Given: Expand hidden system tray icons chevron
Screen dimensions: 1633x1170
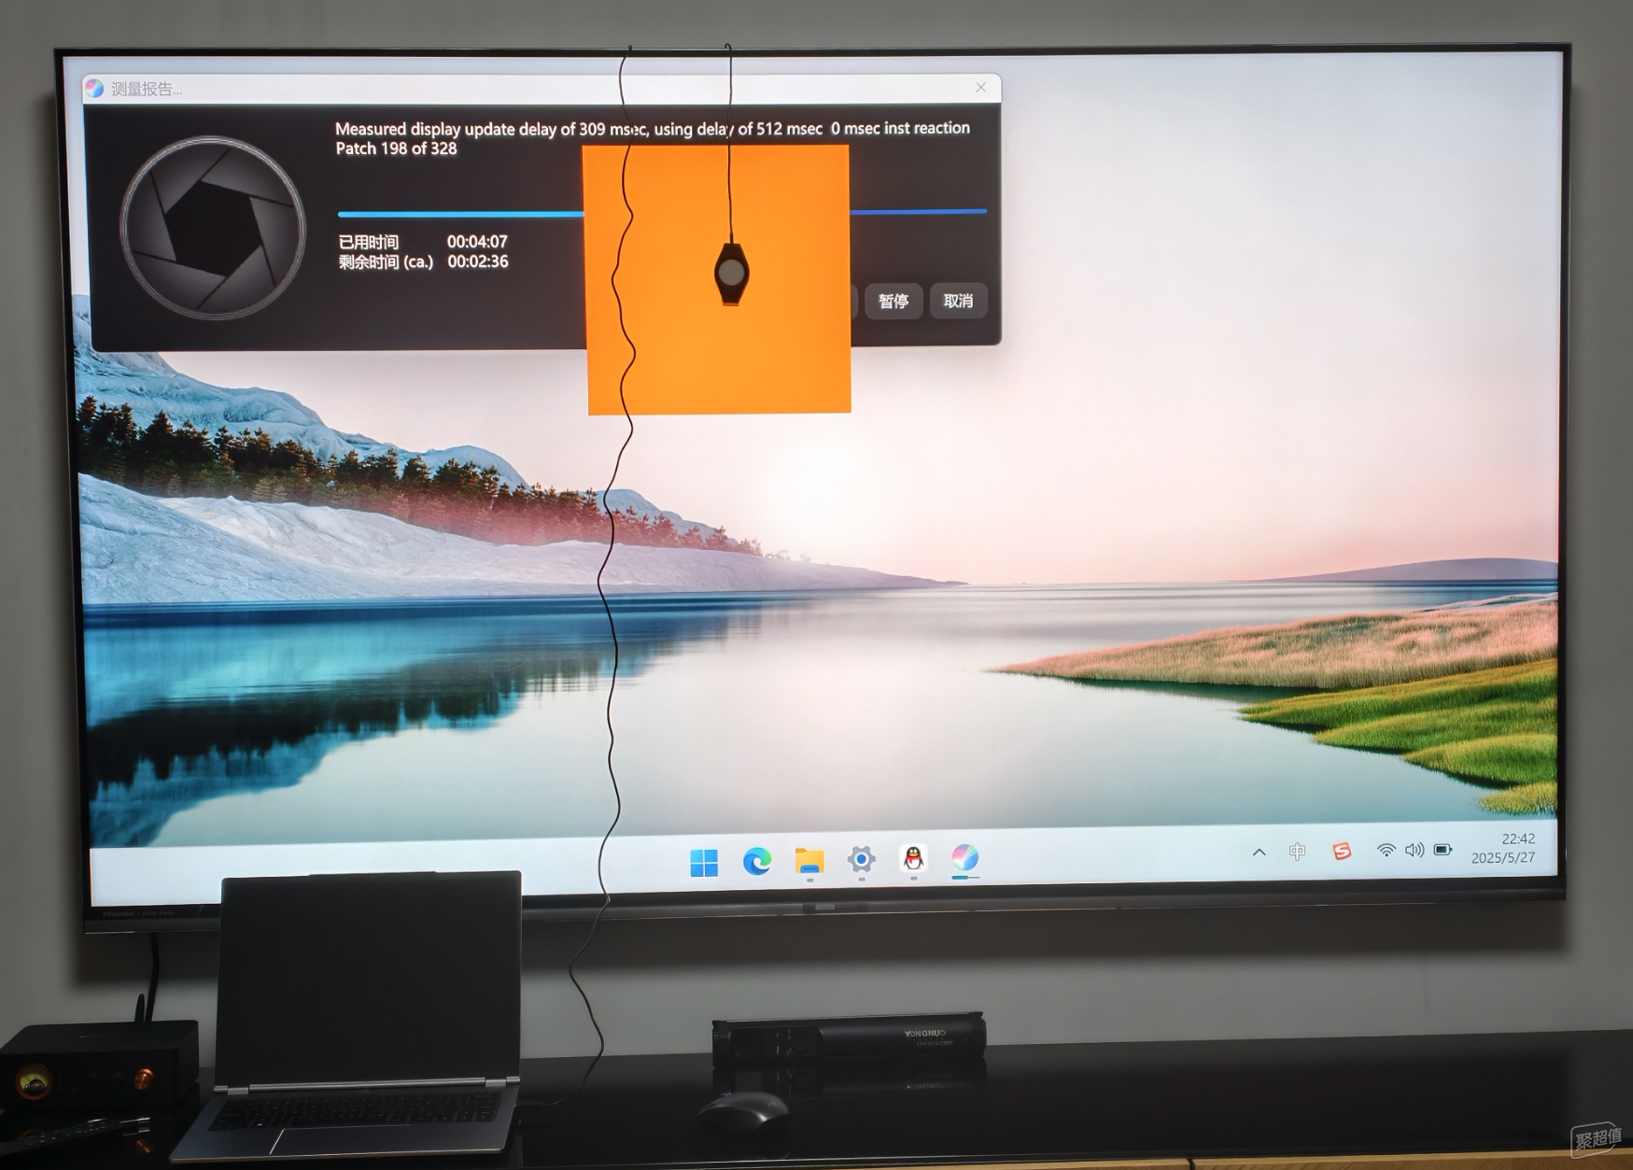Looking at the screenshot, I should click(x=1259, y=852).
